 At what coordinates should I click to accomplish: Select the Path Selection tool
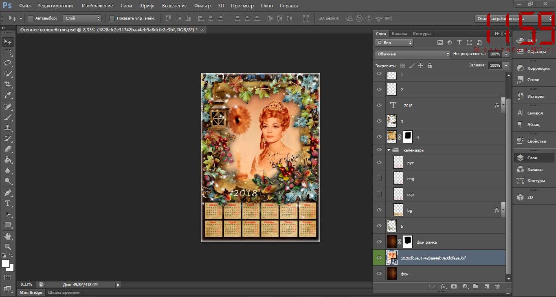point(8,214)
